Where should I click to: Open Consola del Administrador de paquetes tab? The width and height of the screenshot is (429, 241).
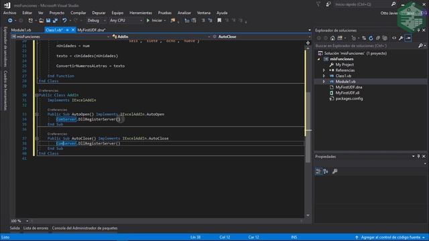point(85,228)
